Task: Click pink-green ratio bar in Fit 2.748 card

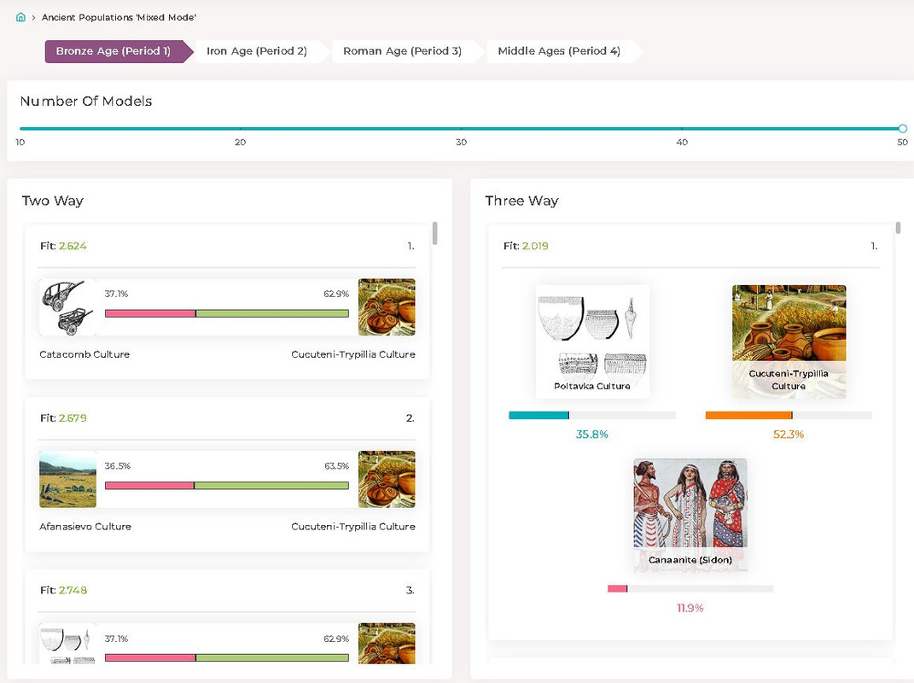Action: [227, 658]
